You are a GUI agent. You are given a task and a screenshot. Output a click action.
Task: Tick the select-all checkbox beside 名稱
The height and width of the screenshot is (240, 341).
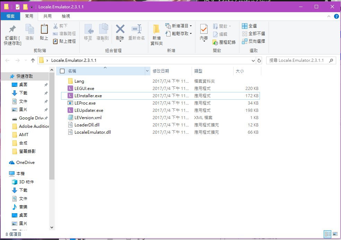click(62, 71)
